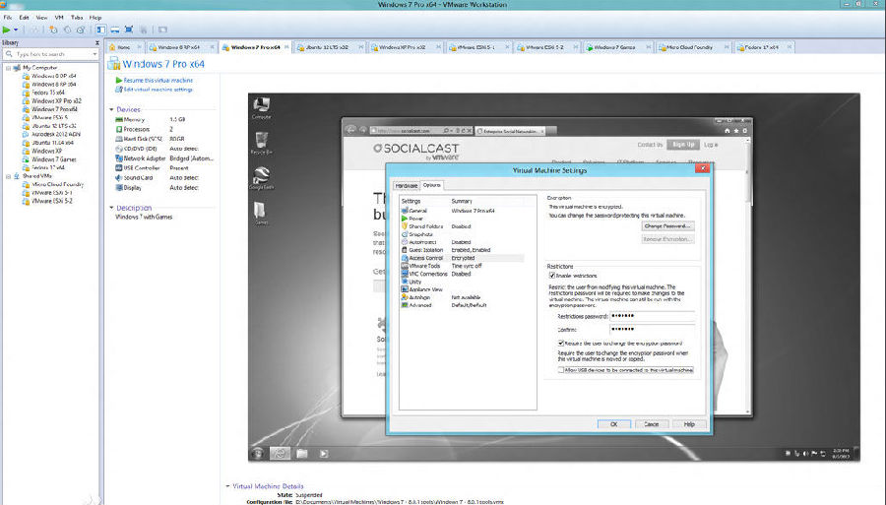Click the Internet Explorer taskbar icon in the VM
Screen dimensions: 886x505
pyautogui.click(x=280, y=453)
